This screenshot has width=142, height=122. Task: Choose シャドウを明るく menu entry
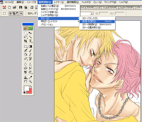click(x=59, y=15)
